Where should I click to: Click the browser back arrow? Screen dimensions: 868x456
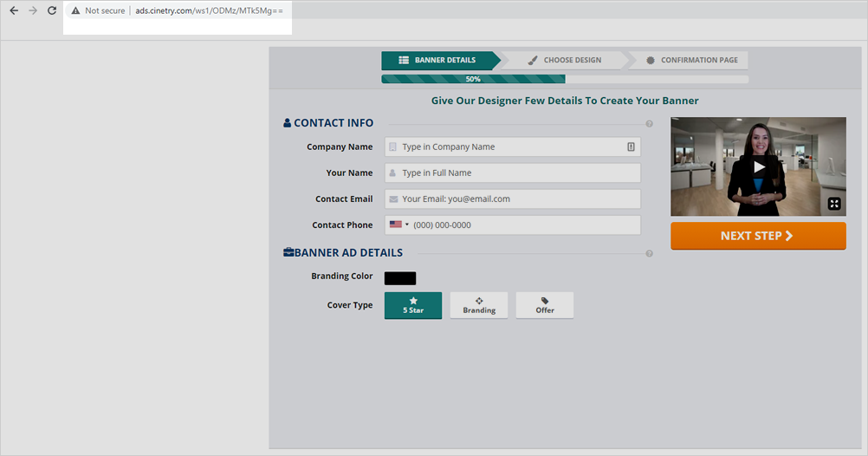pyautogui.click(x=14, y=10)
